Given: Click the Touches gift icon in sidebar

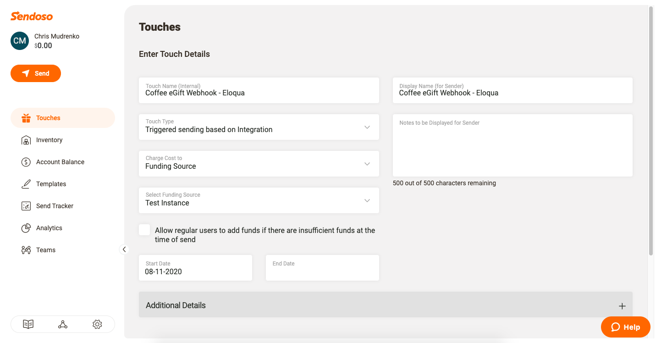Looking at the screenshot, I should coord(26,118).
